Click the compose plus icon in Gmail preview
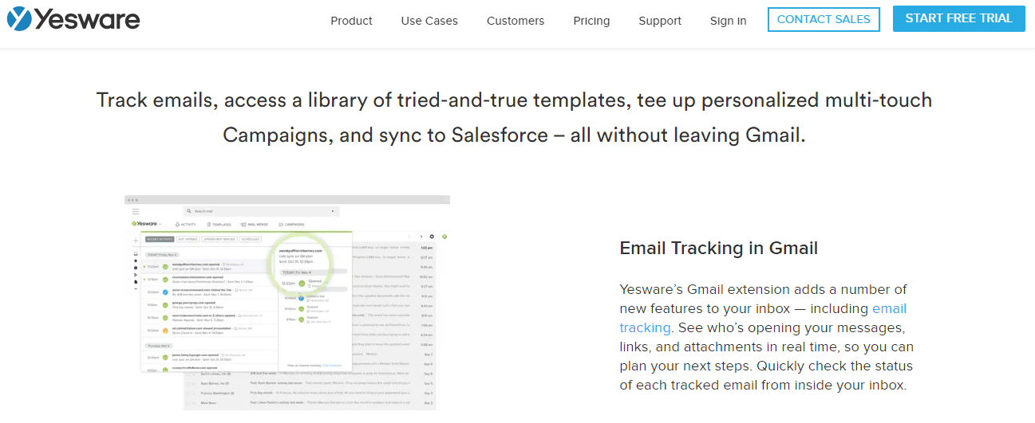The height and width of the screenshot is (423, 1035). coord(136,241)
